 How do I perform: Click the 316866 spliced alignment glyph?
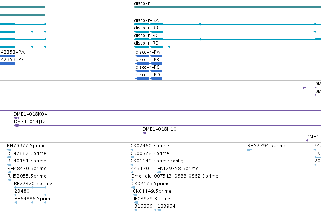145,210
